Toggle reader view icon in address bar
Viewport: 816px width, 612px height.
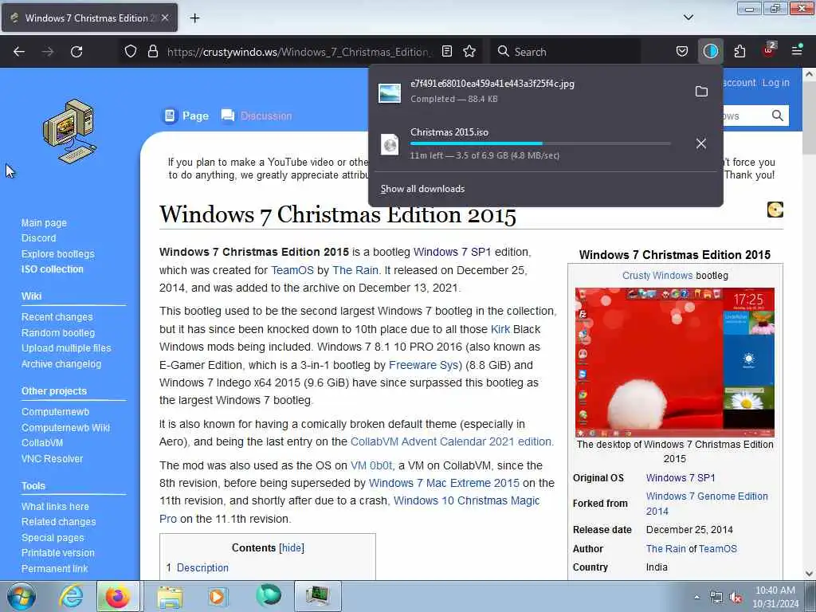(446, 52)
